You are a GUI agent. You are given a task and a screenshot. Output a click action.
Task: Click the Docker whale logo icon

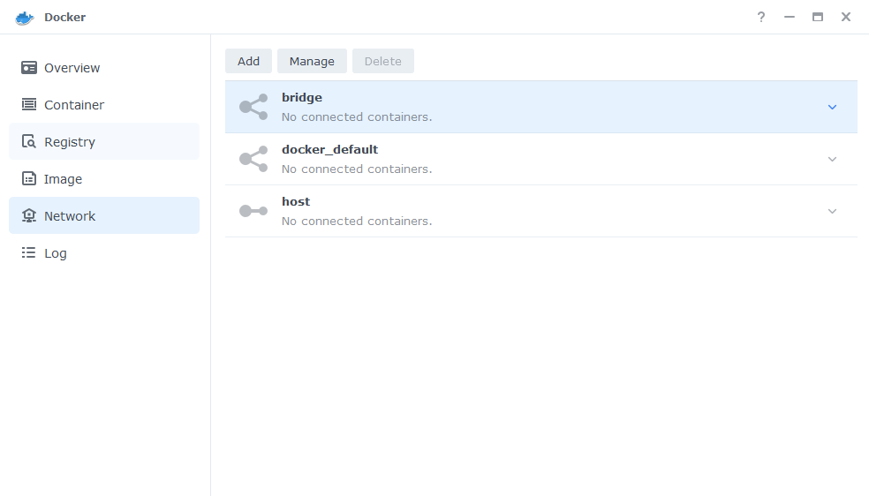coord(25,18)
